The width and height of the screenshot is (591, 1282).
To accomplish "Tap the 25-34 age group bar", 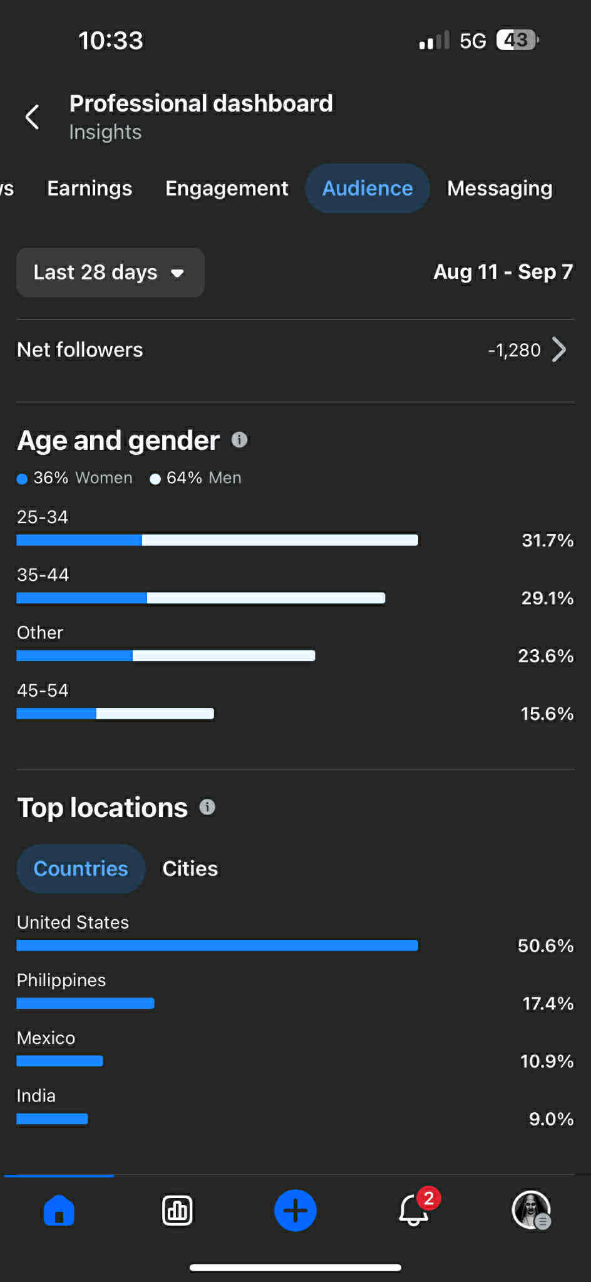I will click(x=217, y=540).
